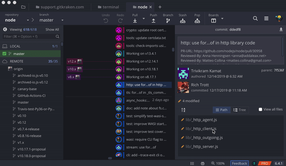Click the gift icon in the status bar
The height and width of the screenshot is (166, 286).
(203, 163)
